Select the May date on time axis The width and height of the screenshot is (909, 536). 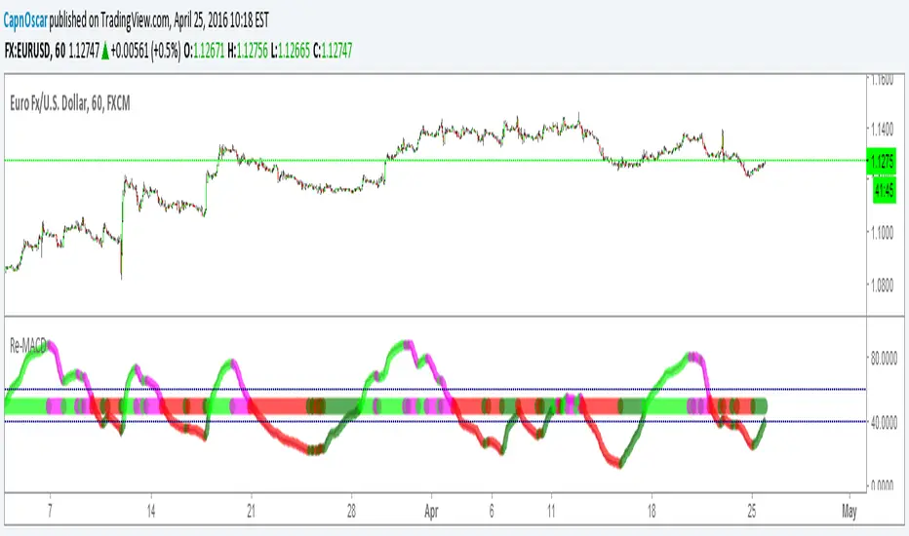pyautogui.click(x=850, y=513)
